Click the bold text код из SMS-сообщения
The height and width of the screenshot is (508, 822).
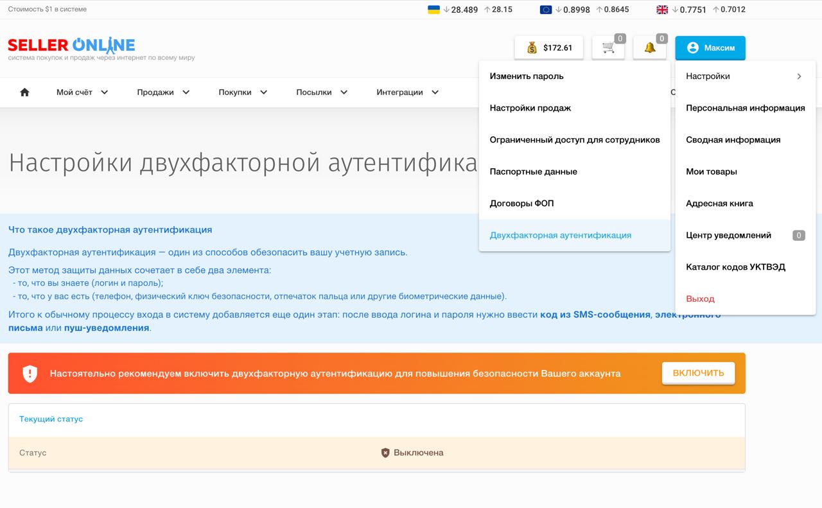tap(595, 314)
